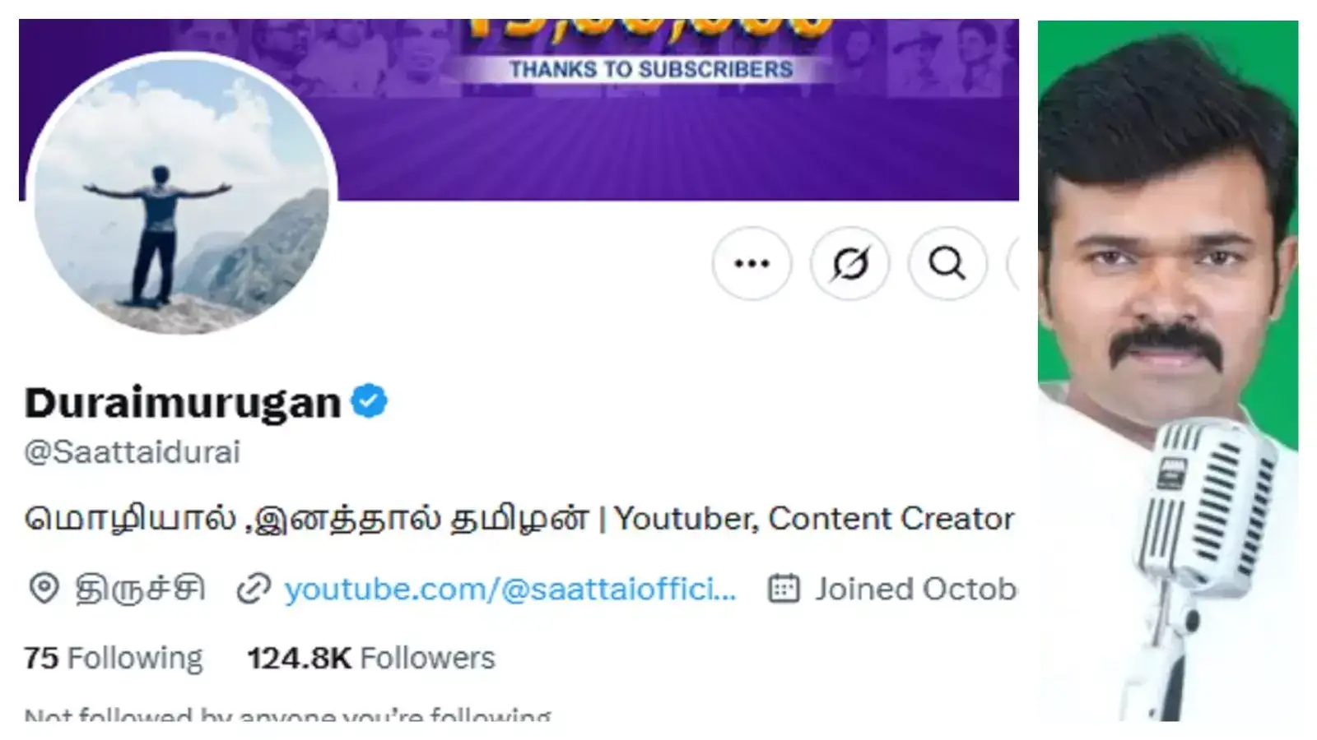
Task: Click the bio mentioning Youtuber, Content Creator
Action: click(519, 518)
